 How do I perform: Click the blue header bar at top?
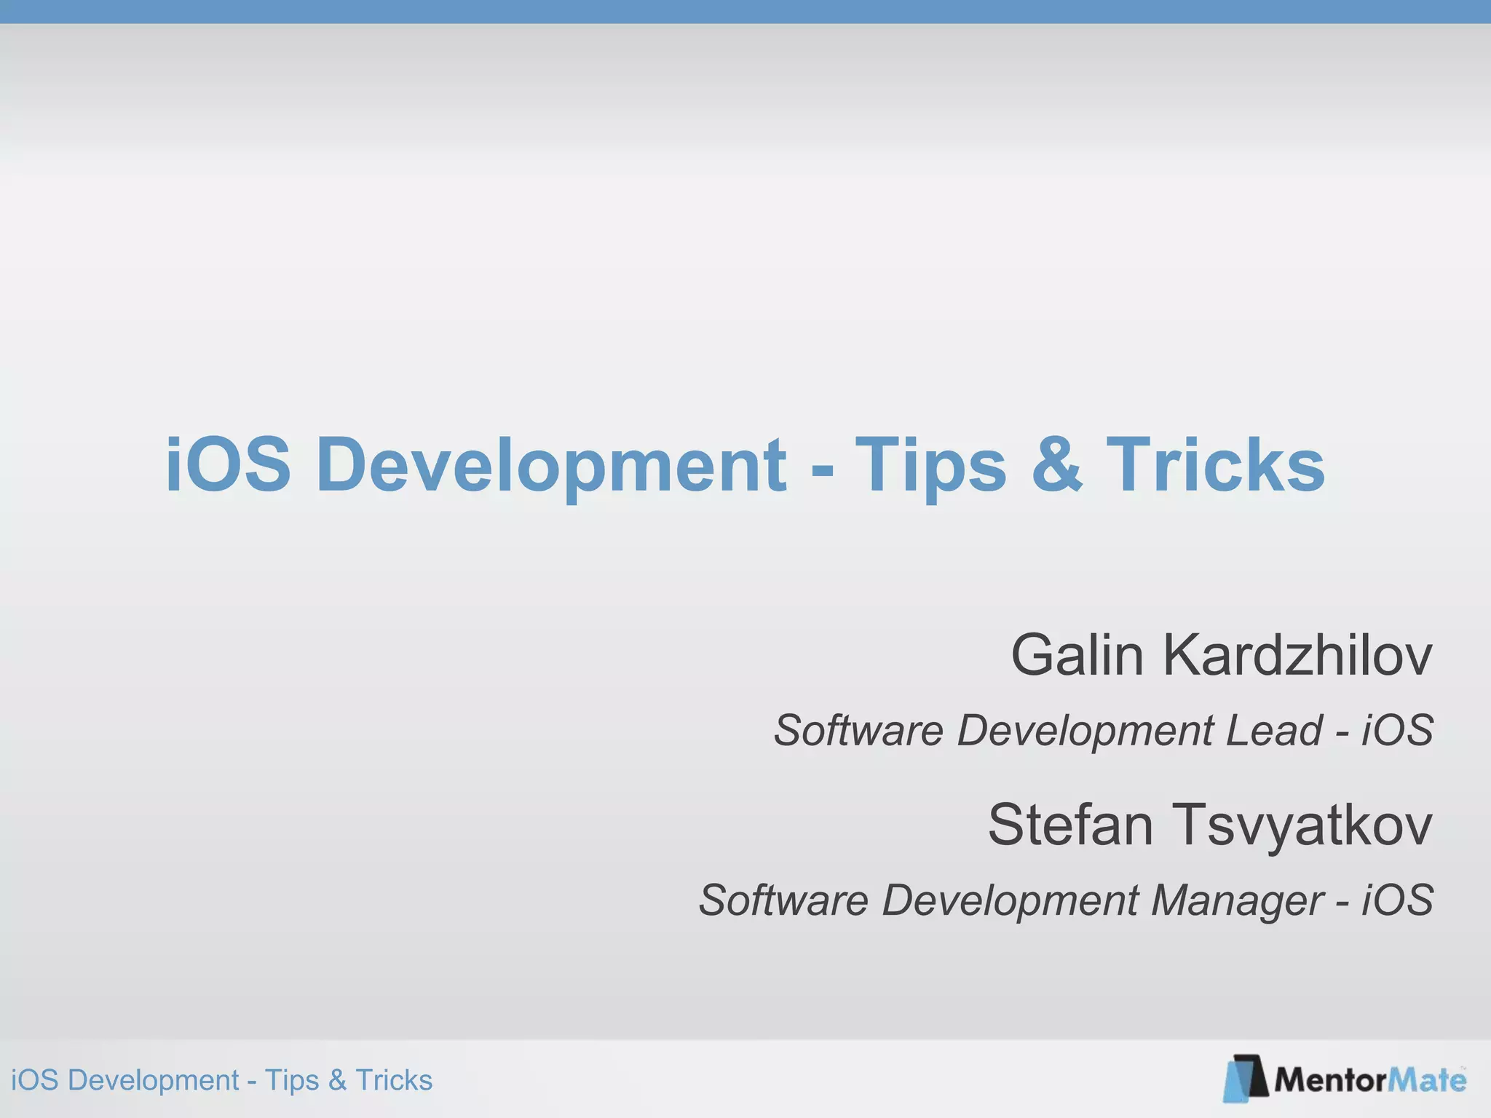(x=745, y=11)
